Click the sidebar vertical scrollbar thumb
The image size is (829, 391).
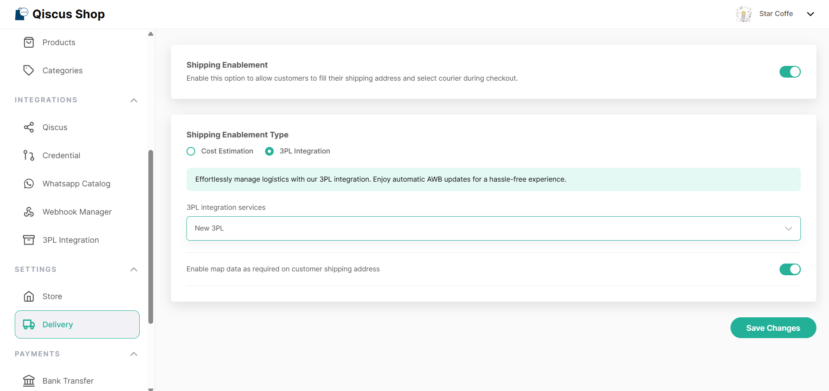point(151,237)
